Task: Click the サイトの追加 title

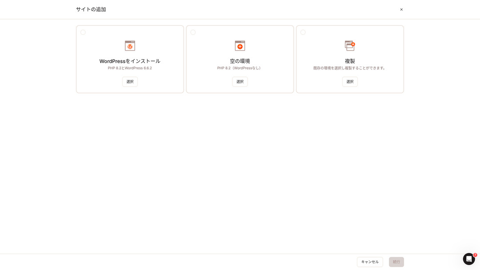Action: [x=91, y=9]
